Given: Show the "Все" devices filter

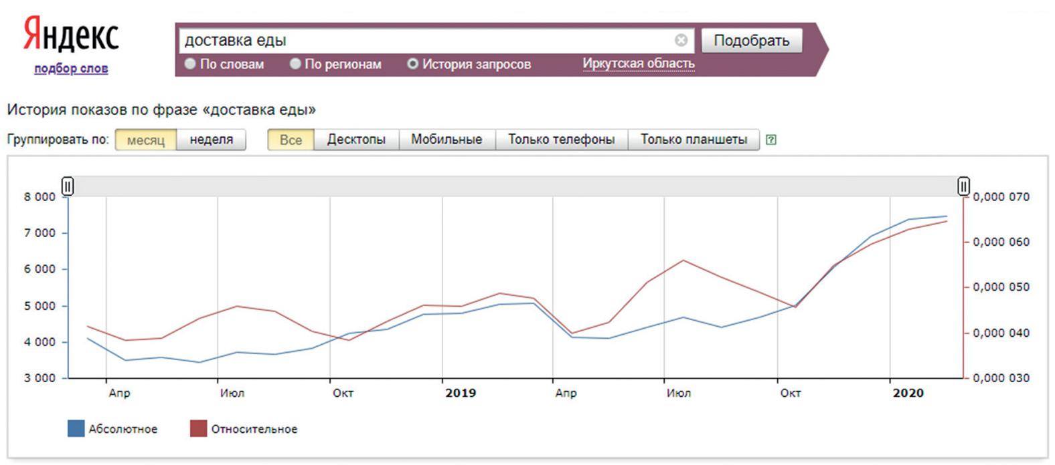Looking at the screenshot, I should coord(291,140).
